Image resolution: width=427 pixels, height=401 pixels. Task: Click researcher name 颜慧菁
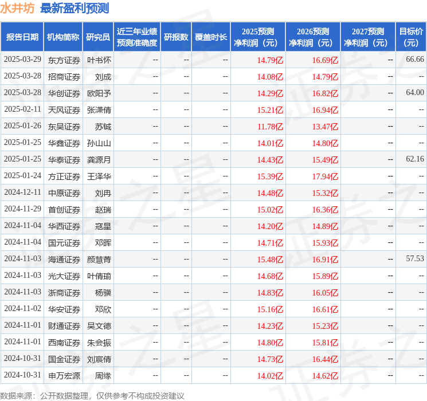pyautogui.click(x=99, y=260)
